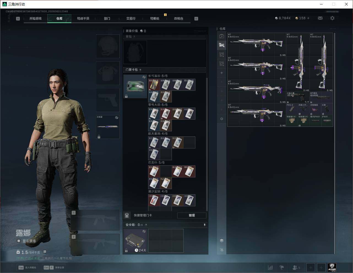Screen dimensions: 353x273
Task: Select the knife in the melee slot
Action: [x=108, y=127]
